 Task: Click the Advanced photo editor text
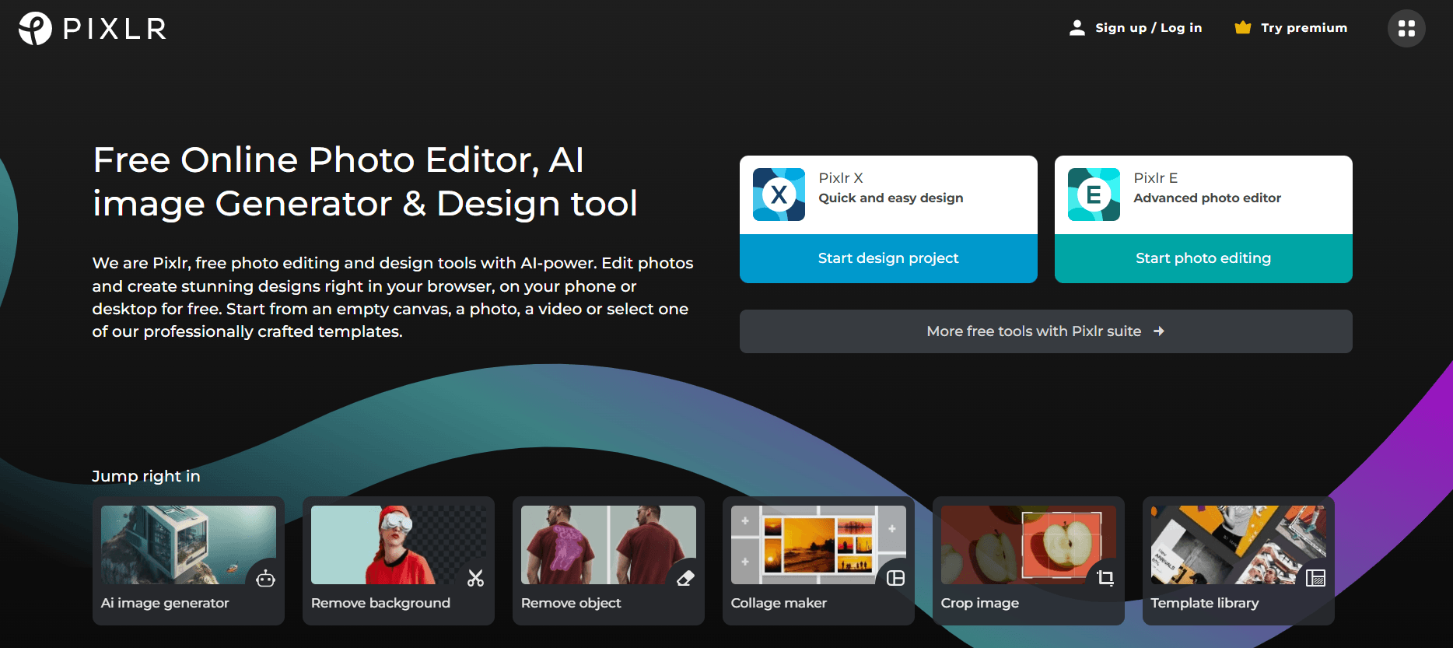1207,198
